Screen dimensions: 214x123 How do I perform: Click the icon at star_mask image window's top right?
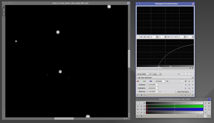coord(128,3)
